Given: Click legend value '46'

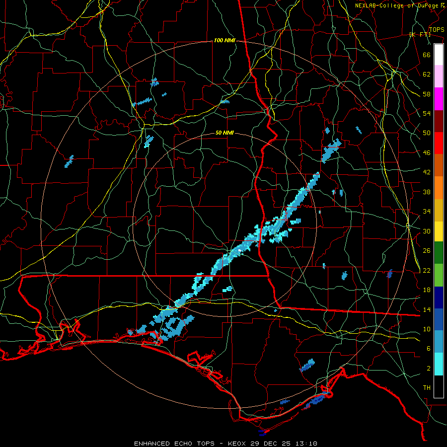Looking at the screenshot, I should pyautogui.click(x=427, y=153).
